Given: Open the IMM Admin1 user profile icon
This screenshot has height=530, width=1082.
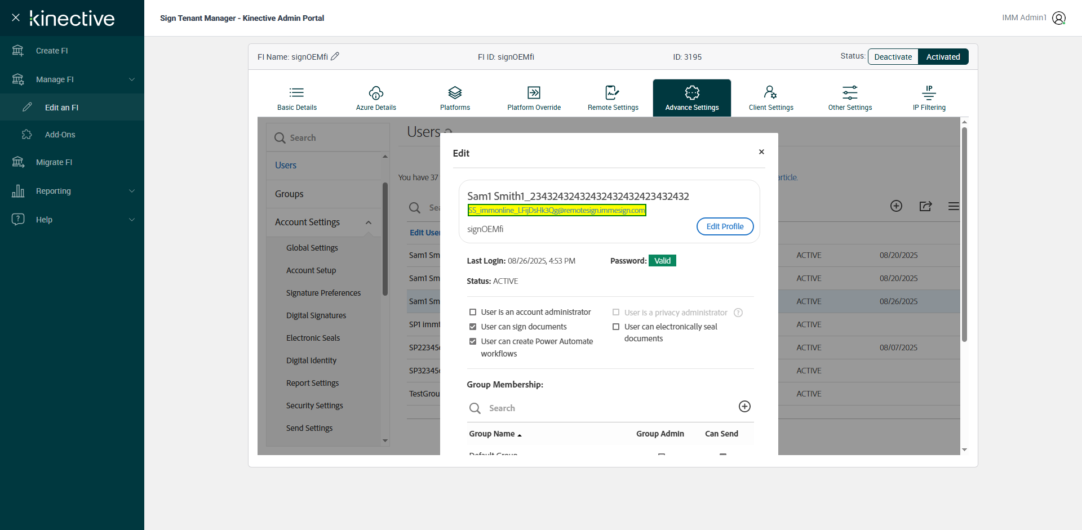Looking at the screenshot, I should [1059, 18].
